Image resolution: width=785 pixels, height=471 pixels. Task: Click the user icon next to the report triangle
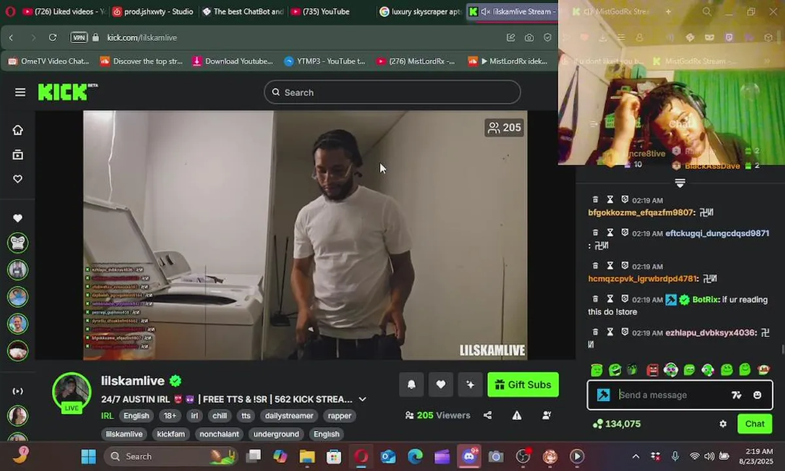pyautogui.click(x=547, y=415)
